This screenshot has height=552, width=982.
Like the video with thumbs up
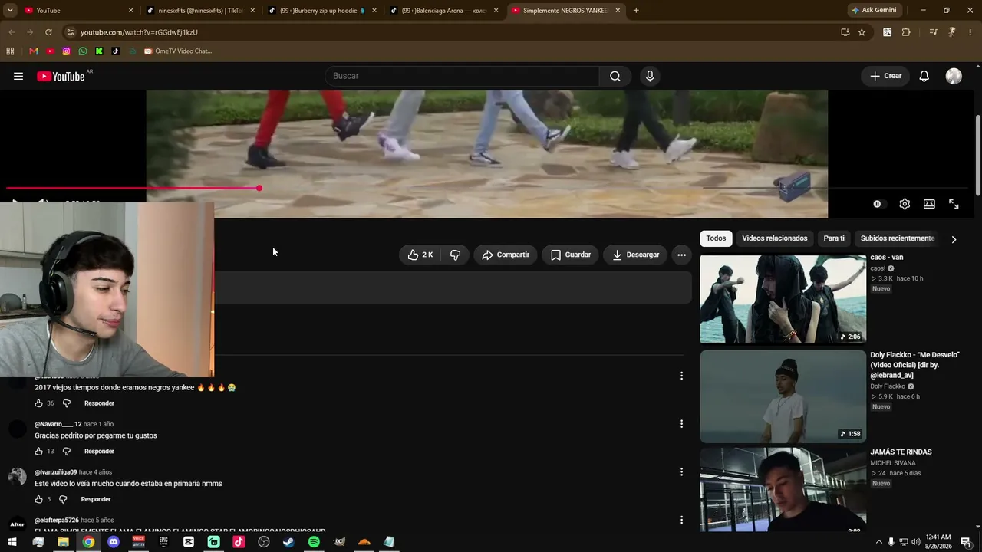point(420,255)
